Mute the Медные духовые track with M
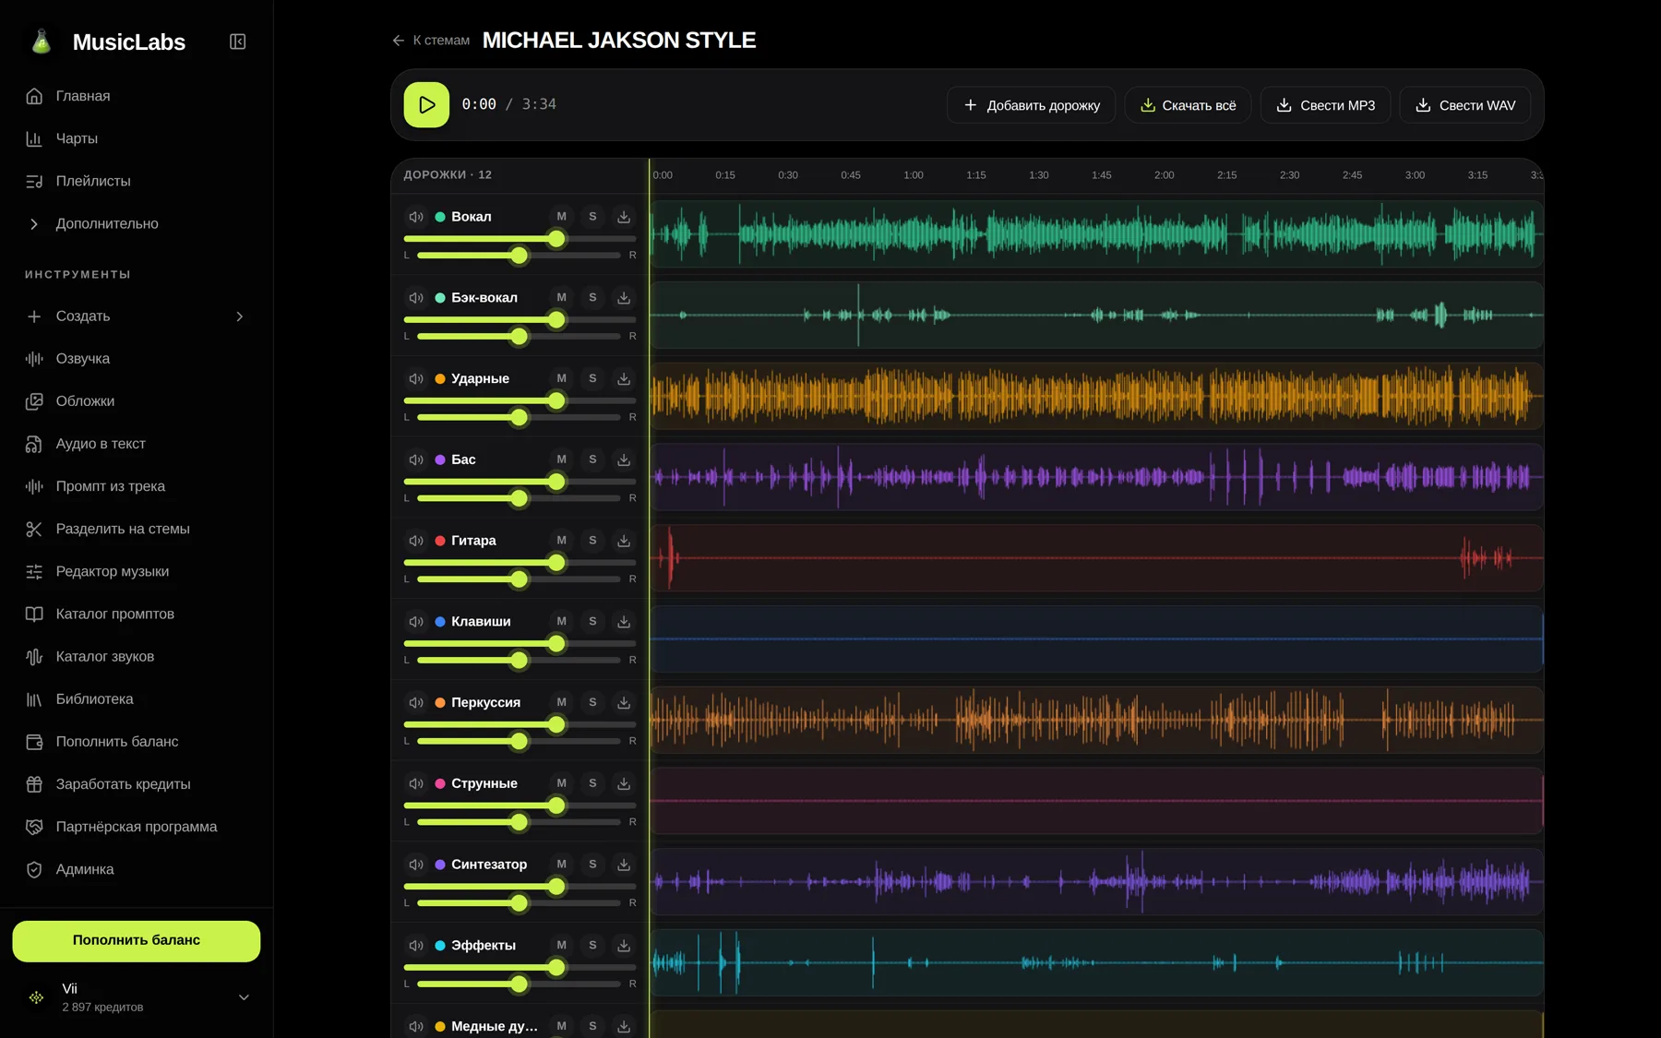This screenshot has height=1038, width=1661. [x=561, y=1026]
